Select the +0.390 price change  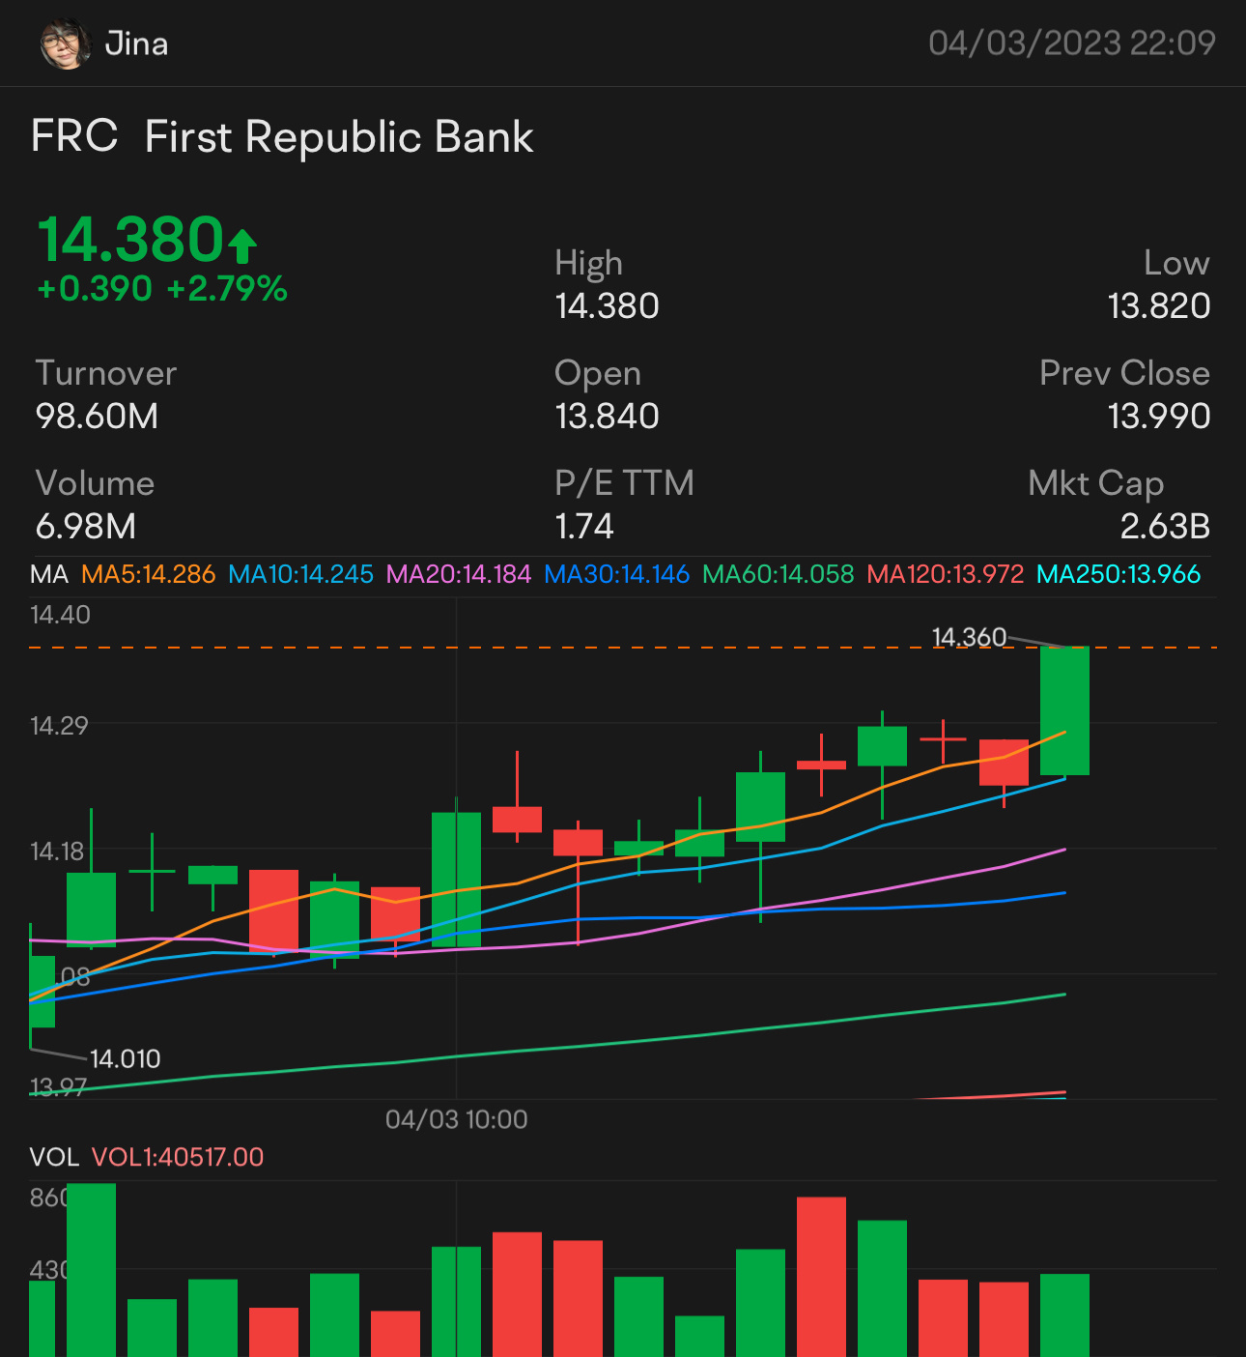point(95,289)
